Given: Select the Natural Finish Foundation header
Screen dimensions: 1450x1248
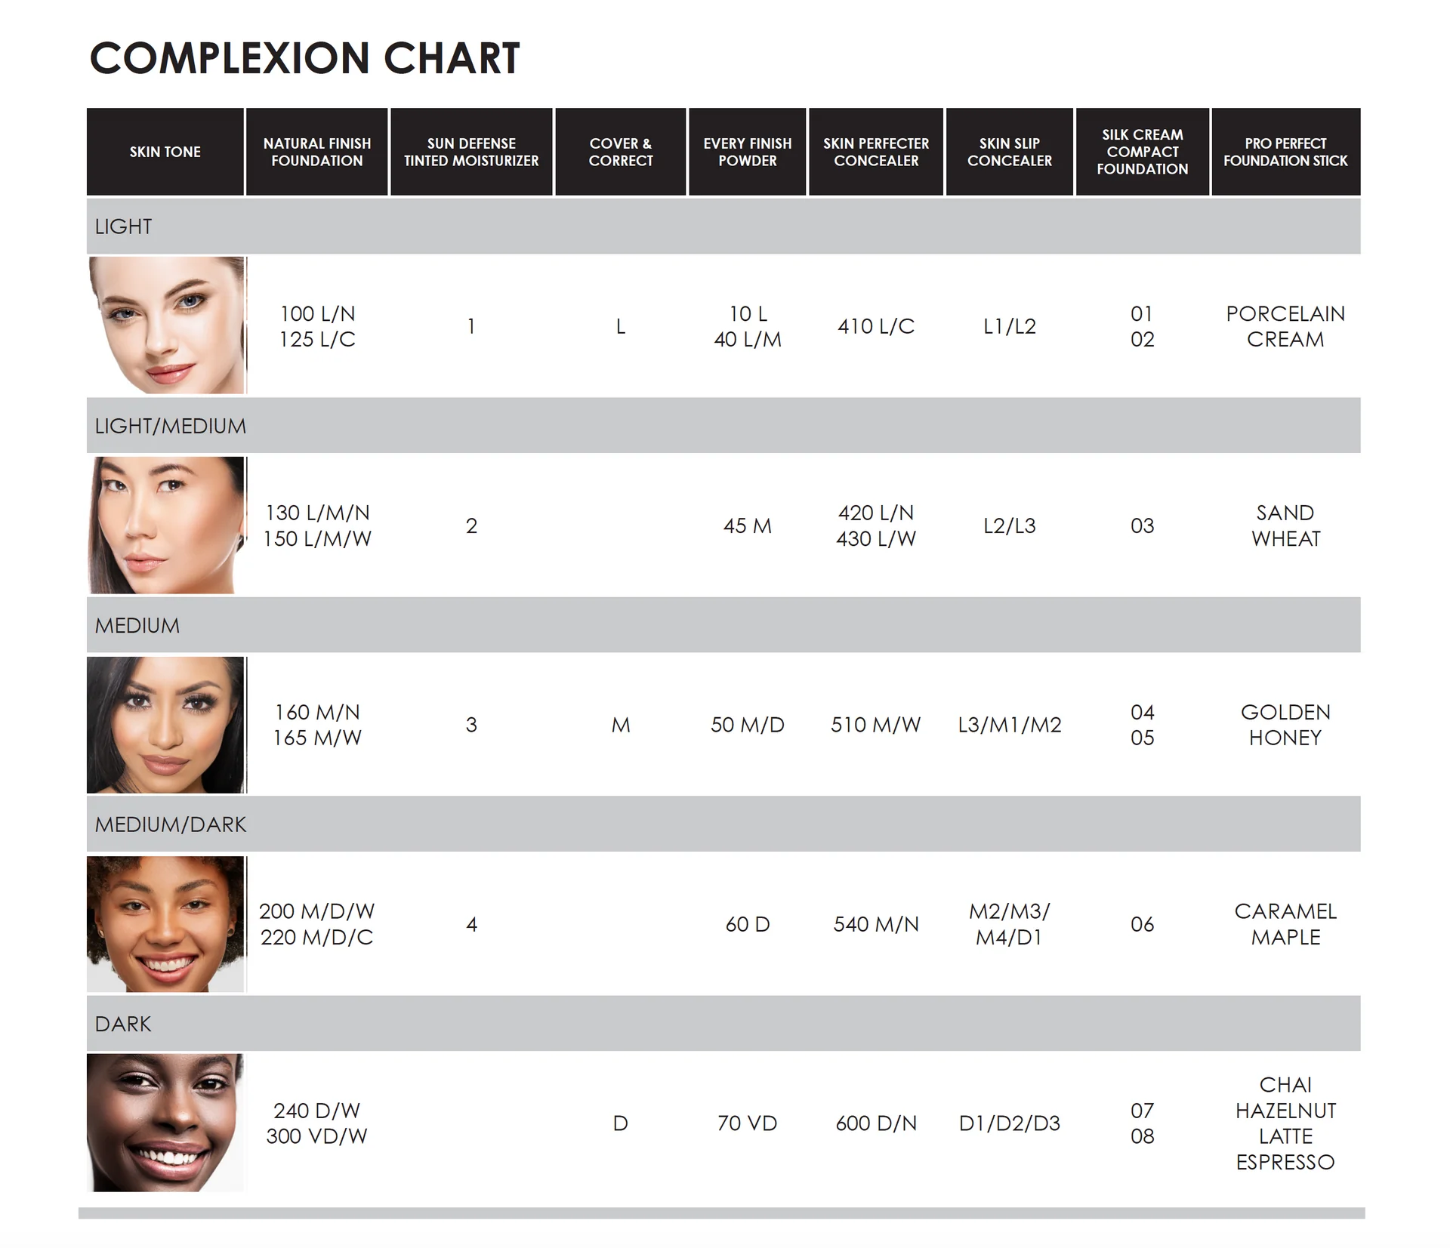Looking at the screenshot, I should pyautogui.click(x=317, y=152).
